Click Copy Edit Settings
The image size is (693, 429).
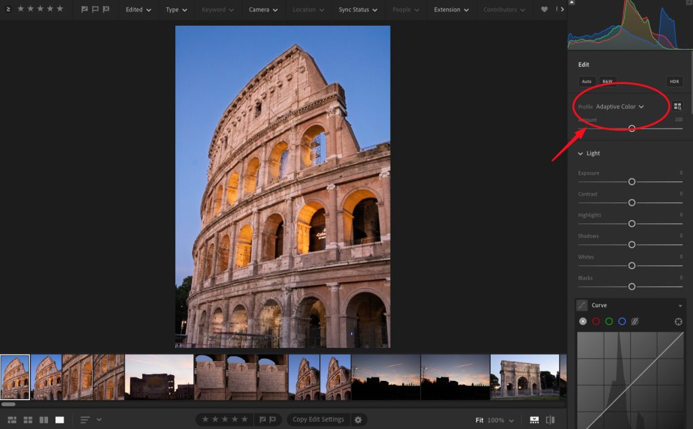point(318,420)
